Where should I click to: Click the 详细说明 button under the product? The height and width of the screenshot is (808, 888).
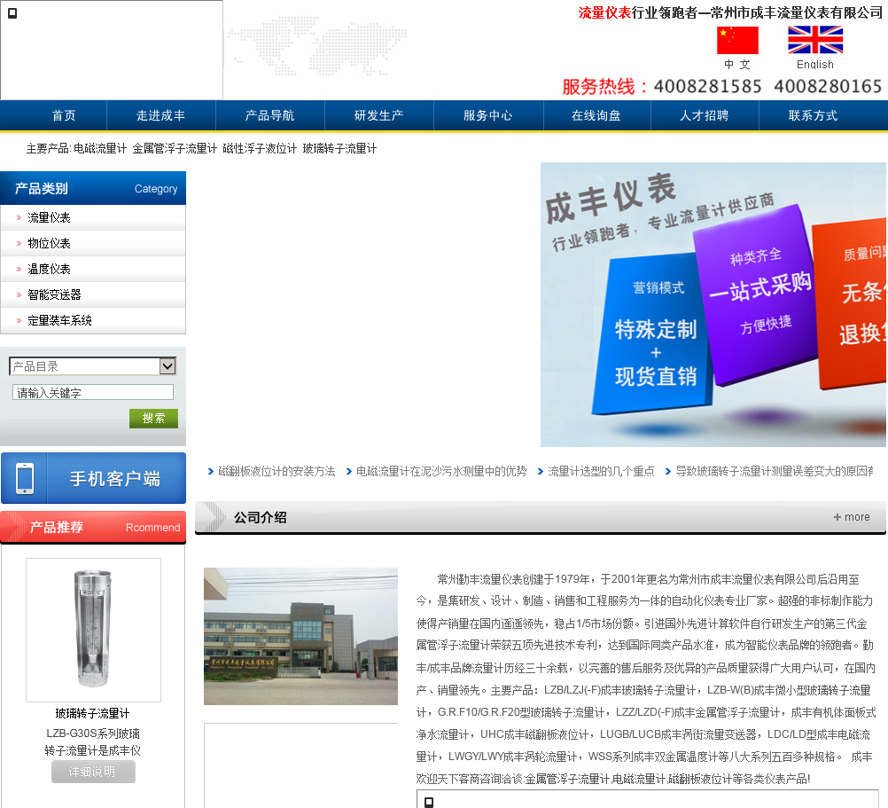(x=93, y=772)
